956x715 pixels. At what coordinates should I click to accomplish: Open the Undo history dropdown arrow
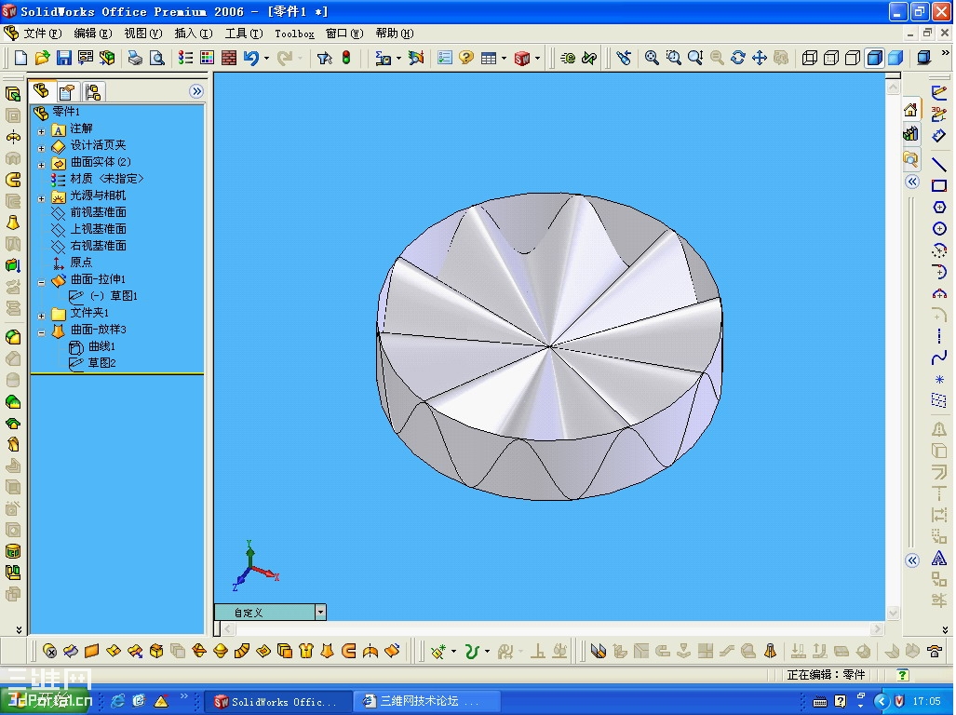(266, 59)
